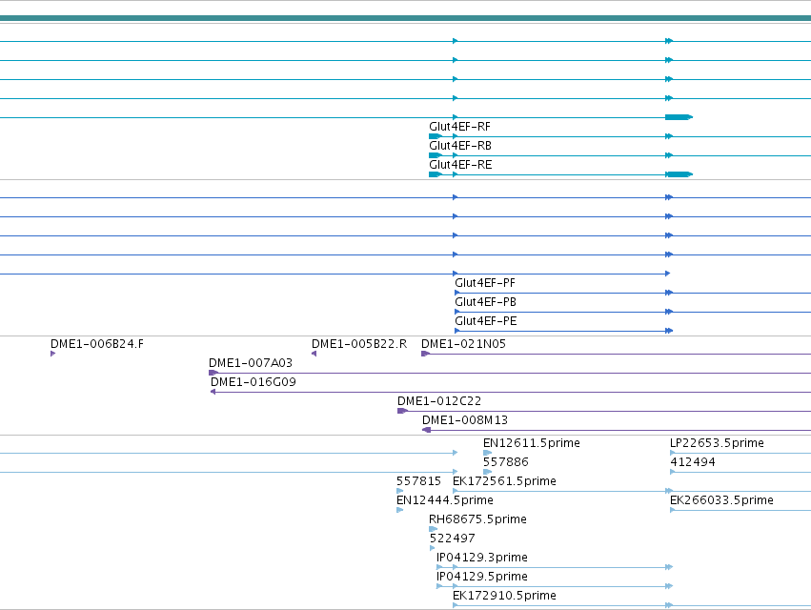
Task: Select the 522497 EST label
Action: [x=452, y=539]
